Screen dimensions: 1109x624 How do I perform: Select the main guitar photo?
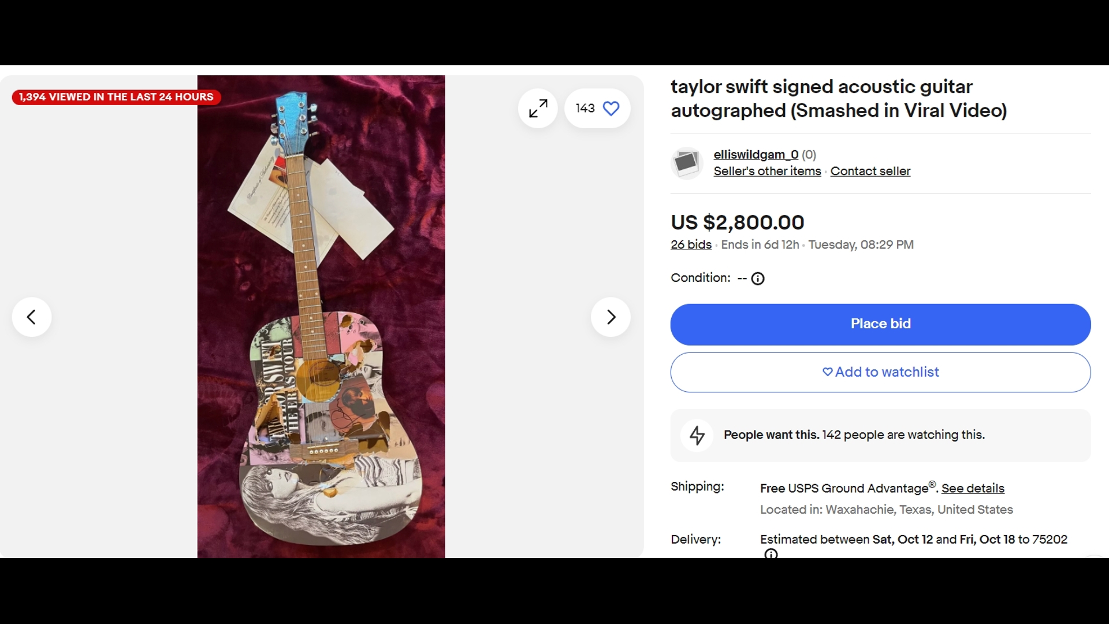(x=321, y=317)
